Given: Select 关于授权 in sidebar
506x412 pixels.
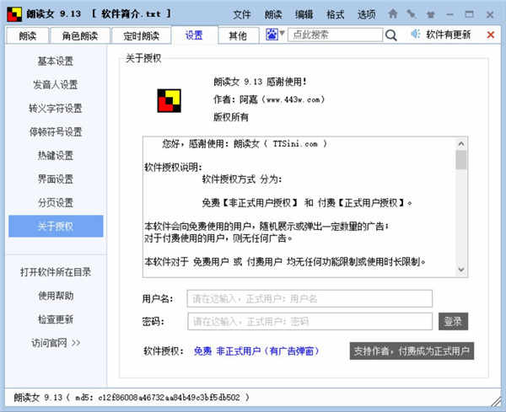Looking at the screenshot, I should tap(56, 226).
